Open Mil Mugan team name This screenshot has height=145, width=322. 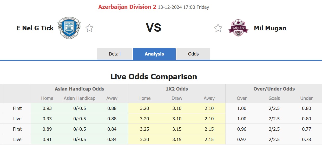270,28
